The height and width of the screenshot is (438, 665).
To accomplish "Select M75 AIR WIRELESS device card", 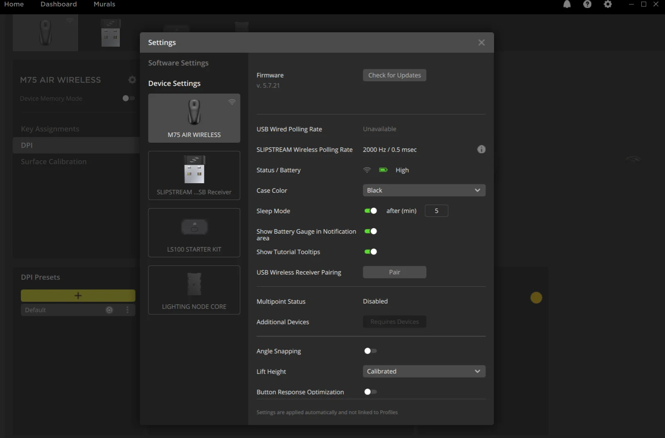I will 194,118.
